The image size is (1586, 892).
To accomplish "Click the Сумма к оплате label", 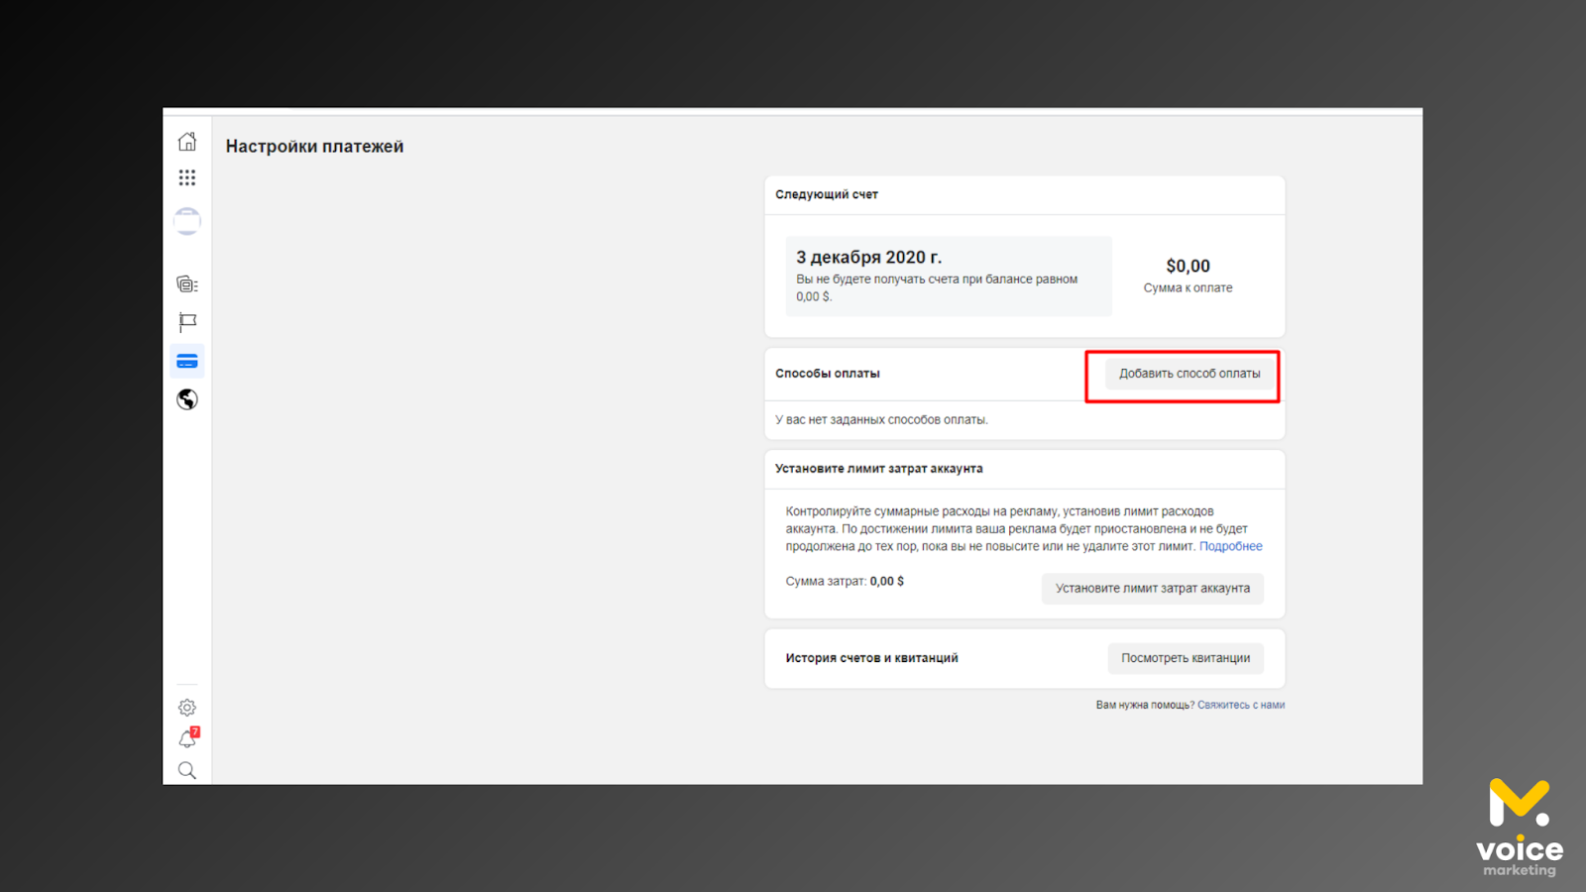I will click(1188, 287).
